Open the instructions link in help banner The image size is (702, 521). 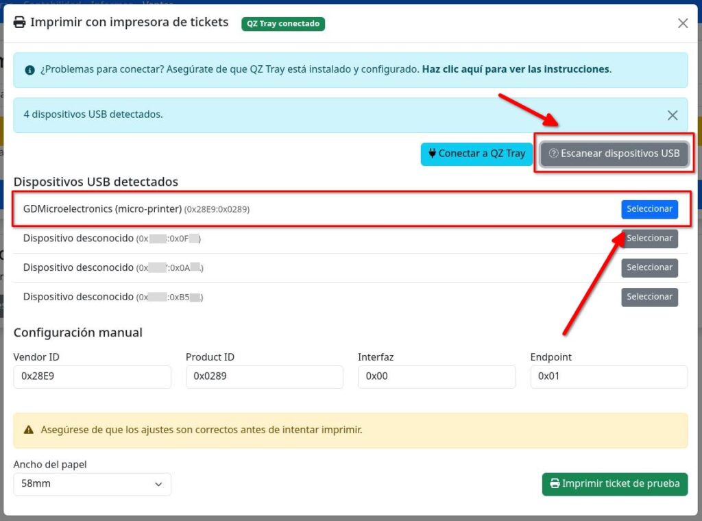(516, 69)
